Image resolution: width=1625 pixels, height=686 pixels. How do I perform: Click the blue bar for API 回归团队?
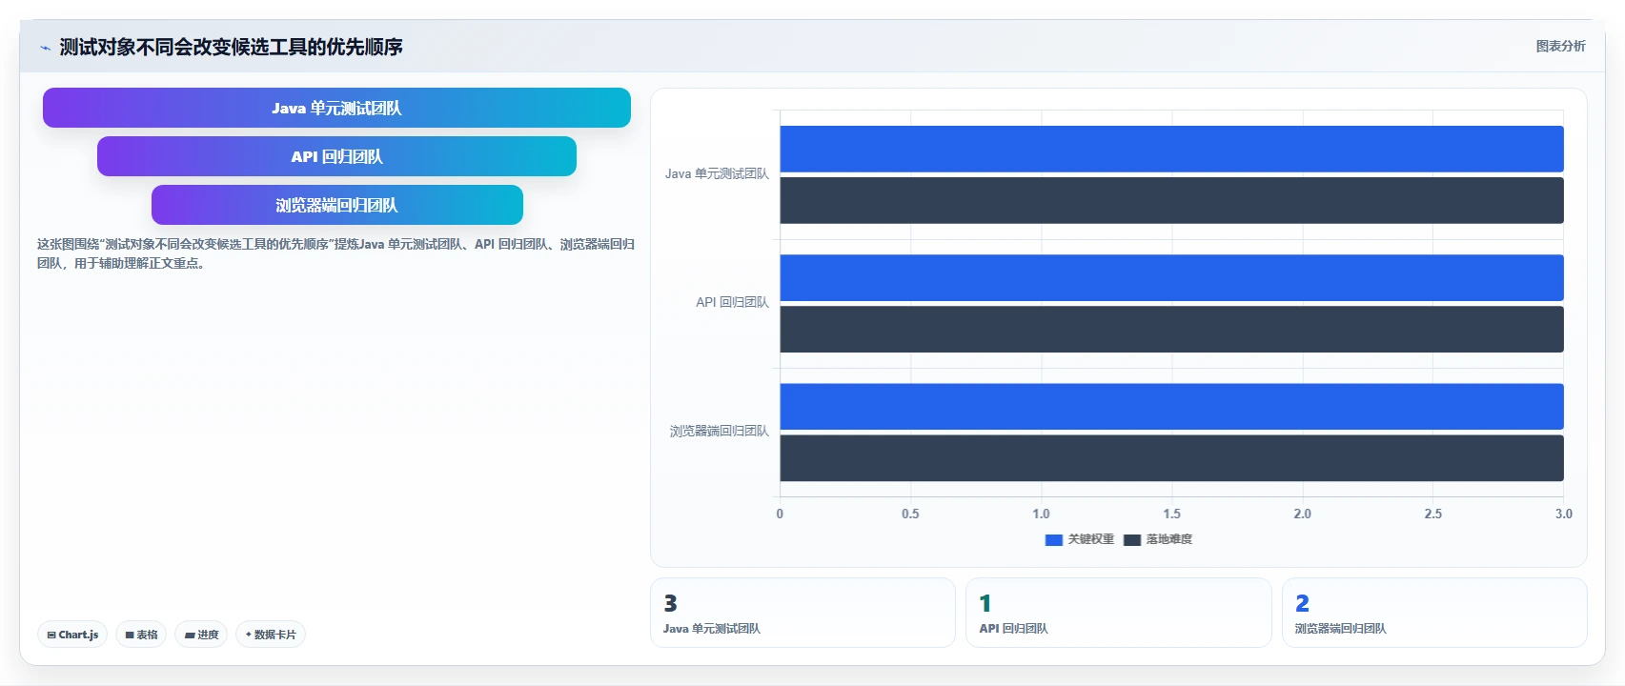1171,277
